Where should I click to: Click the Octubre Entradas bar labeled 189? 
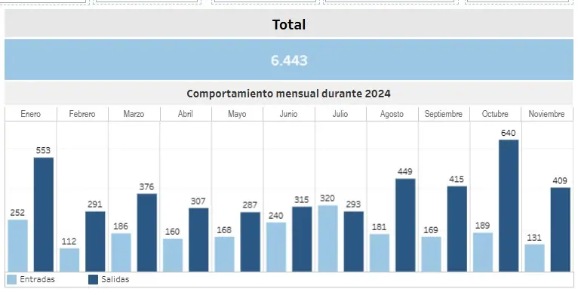tap(483, 252)
